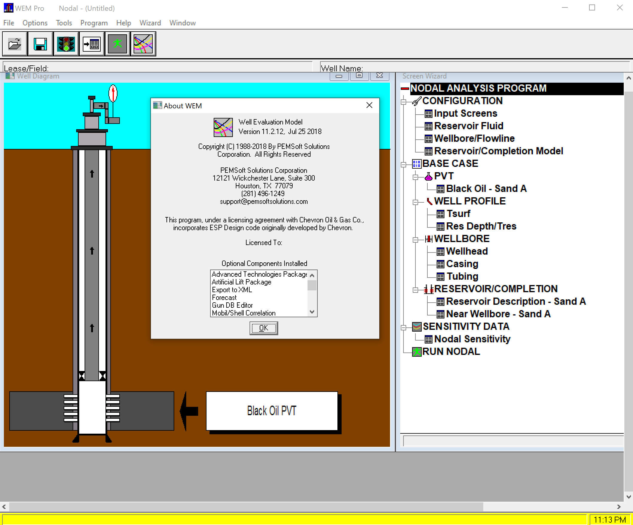Click the RUN NODAL green runner icon
Screen dimensions: 633x525
417,352
